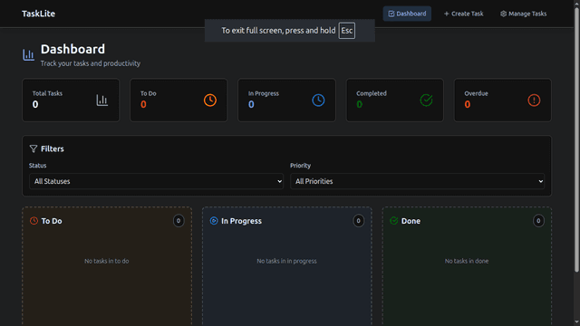Click the TaskLite logo link

pos(38,14)
